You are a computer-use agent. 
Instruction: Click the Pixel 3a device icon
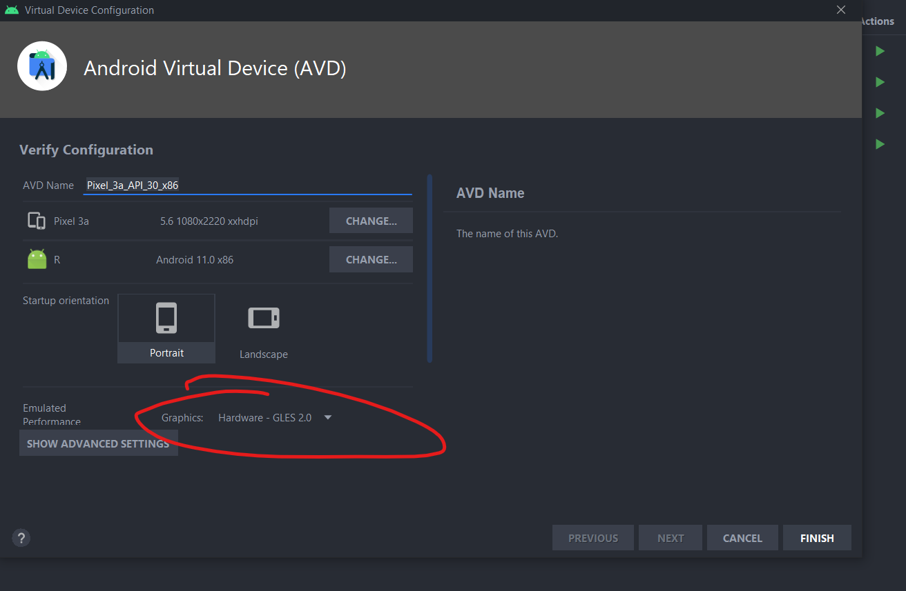(37, 221)
